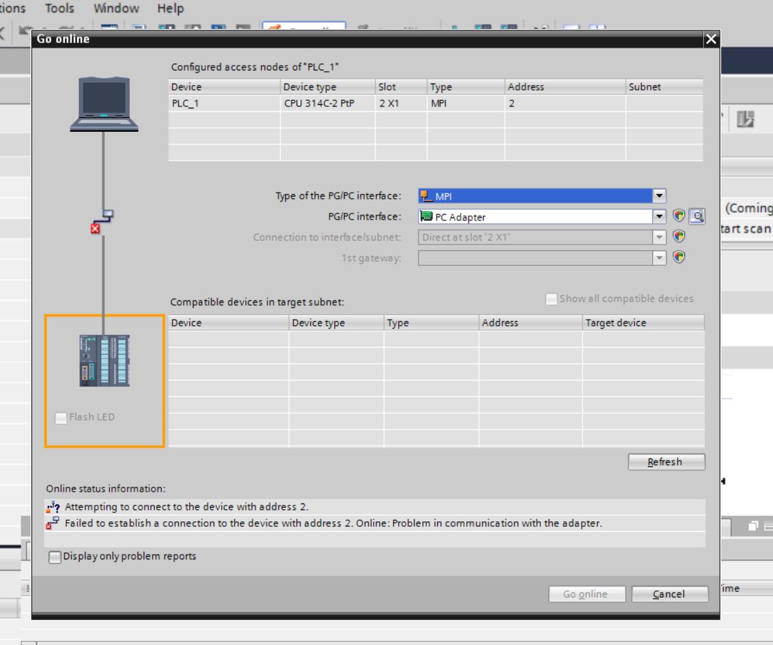Click the 2 X1 slot cell
This screenshot has height=645, width=773.
coord(401,104)
